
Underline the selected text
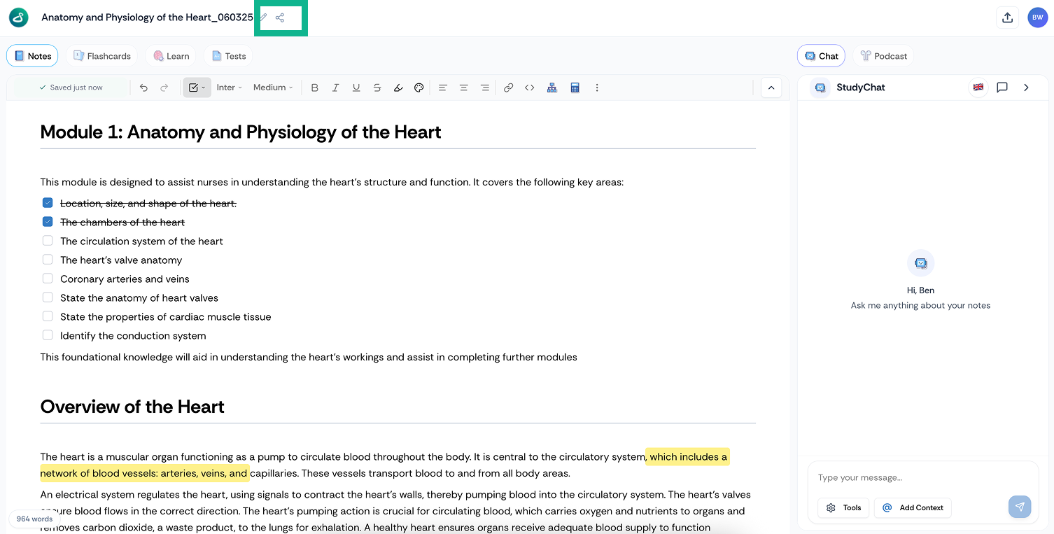point(356,87)
